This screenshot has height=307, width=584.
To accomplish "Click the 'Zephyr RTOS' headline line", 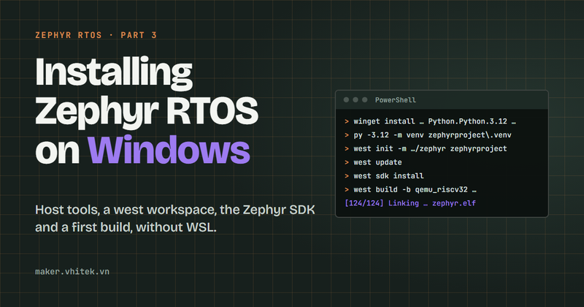I will click(x=147, y=112).
